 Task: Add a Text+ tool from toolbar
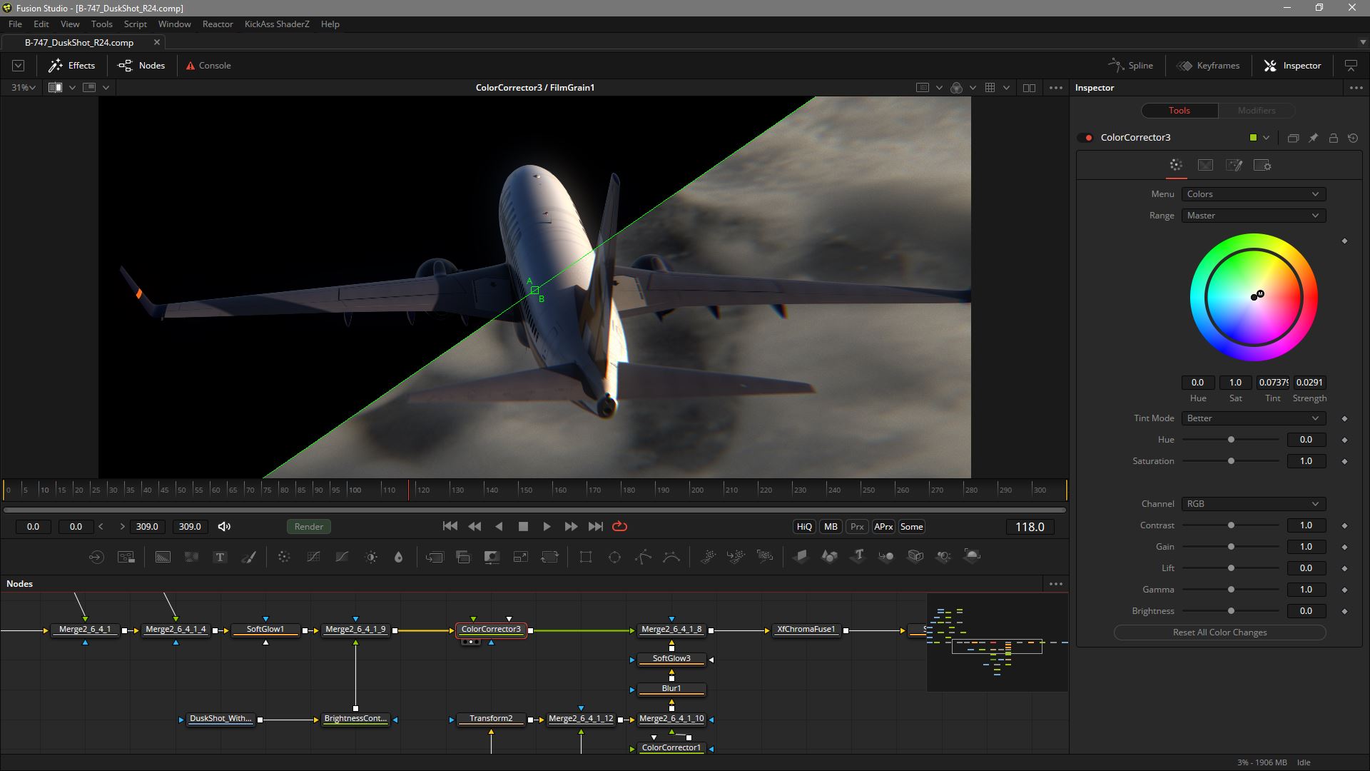[x=220, y=557]
